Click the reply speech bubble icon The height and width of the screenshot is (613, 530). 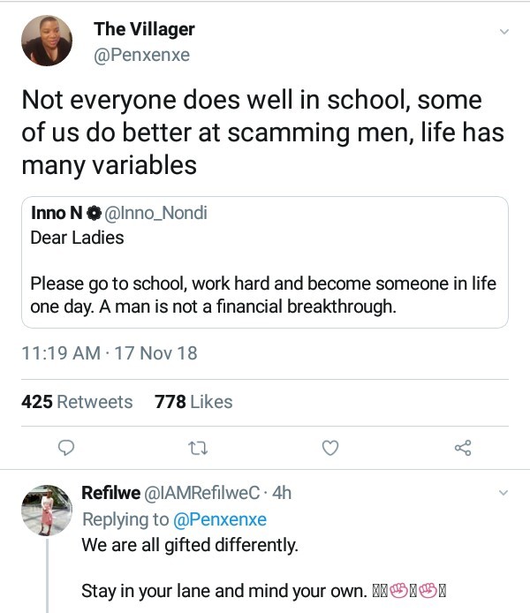[65, 449]
